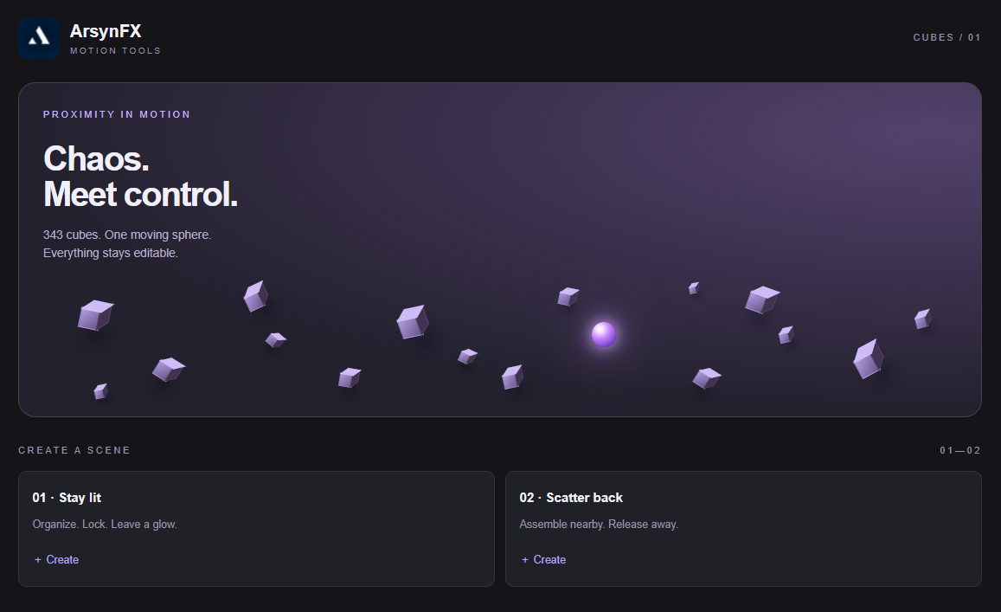Click 'Organize. Lock. Leave a glow.' description
Viewport: 1001px width, 612px height.
tap(105, 525)
